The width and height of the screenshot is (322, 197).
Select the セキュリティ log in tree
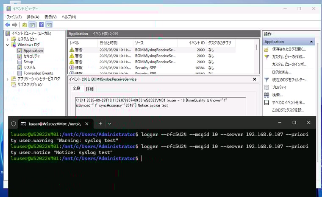(x=31, y=56)
